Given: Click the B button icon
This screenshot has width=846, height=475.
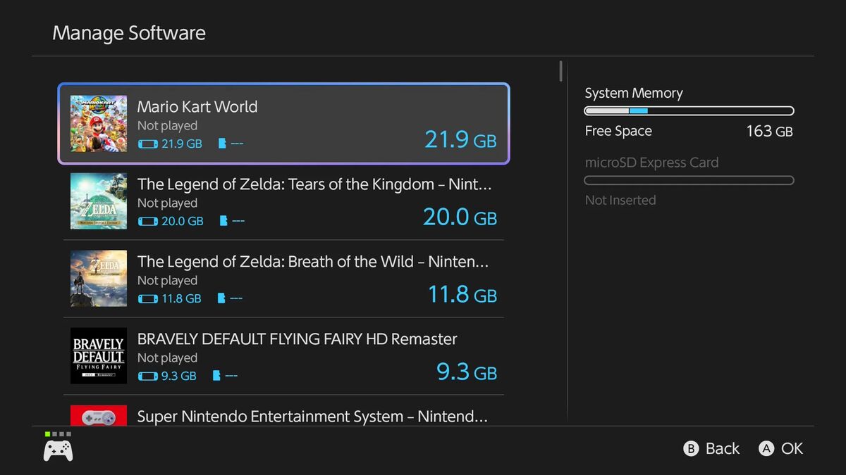Looking at the screenshot, I should [x=692, y=449].
